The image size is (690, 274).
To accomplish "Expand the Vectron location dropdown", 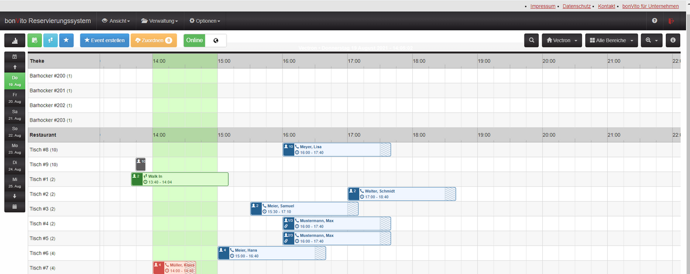I will [562, 41].
